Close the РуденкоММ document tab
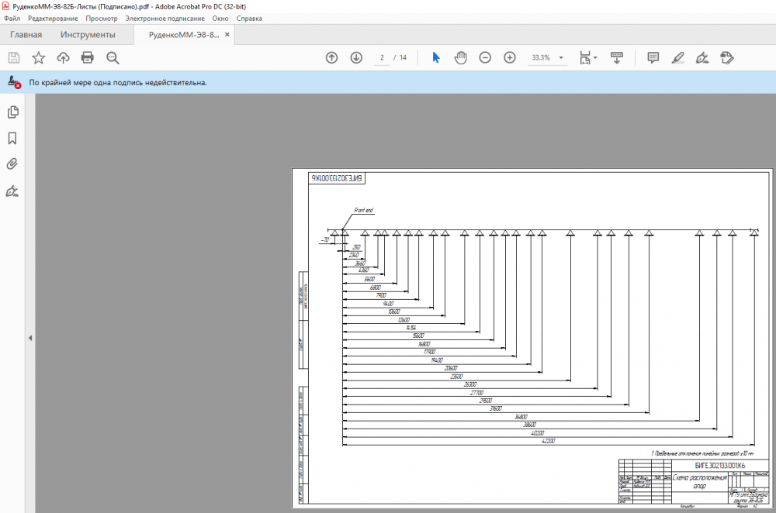The image size is (776, 513). click(x=227, y=35)
